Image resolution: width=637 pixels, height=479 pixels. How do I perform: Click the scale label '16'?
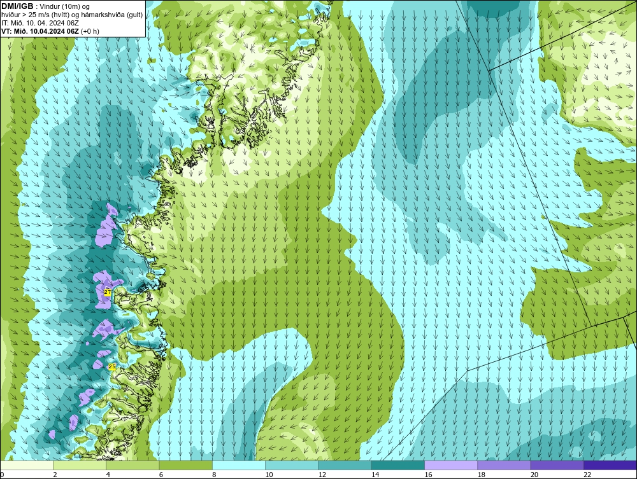(x=428, y=475)
